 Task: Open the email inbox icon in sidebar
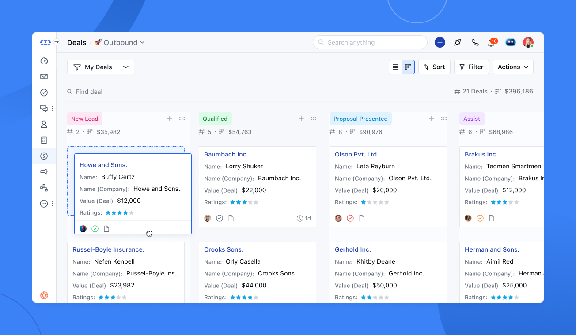44,76
